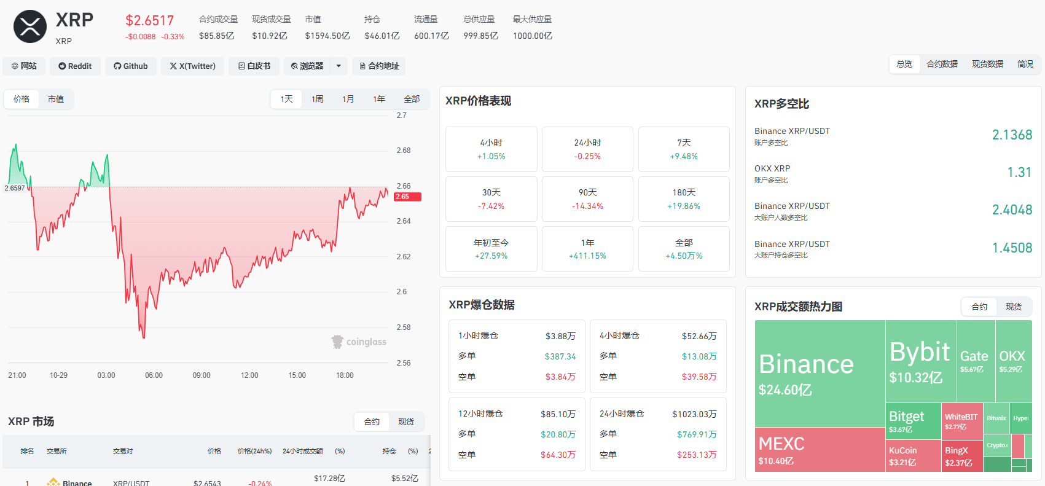Switch to the 简况 tab
This screenshot has width=1045, height=486.
pos(1025,64)
